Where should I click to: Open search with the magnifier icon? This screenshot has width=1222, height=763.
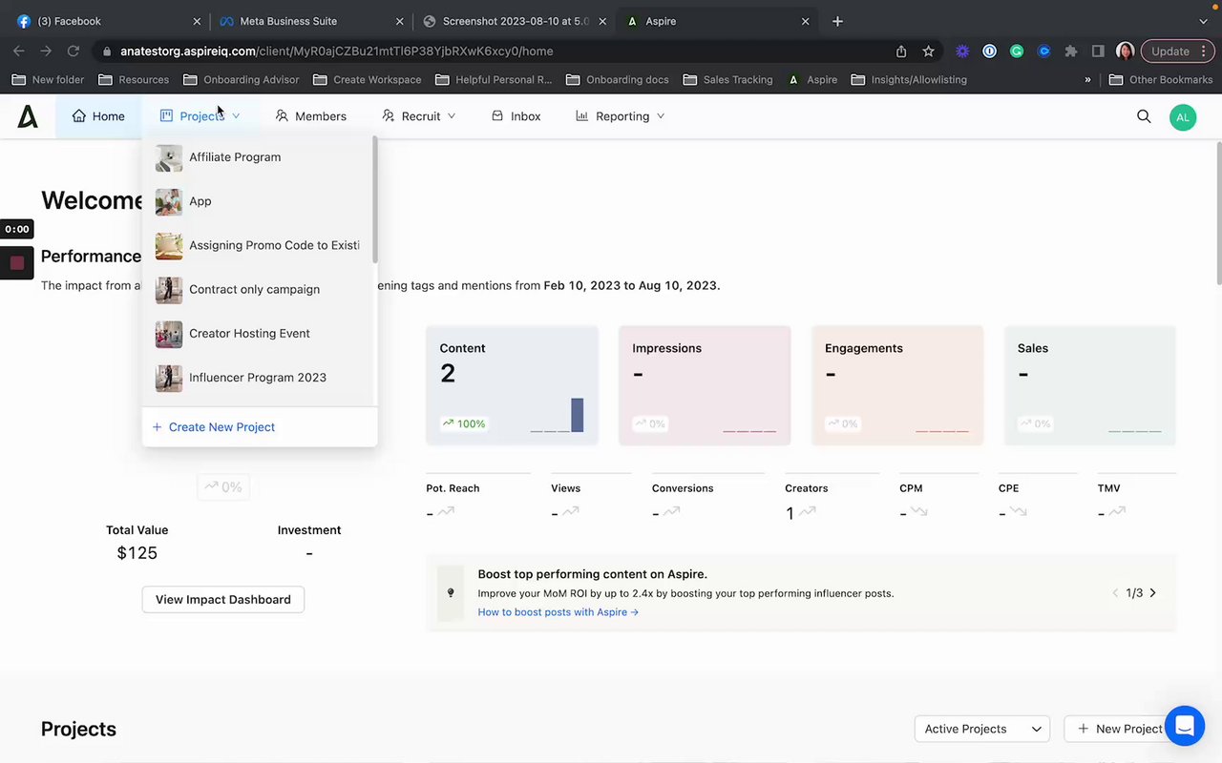1144,116
